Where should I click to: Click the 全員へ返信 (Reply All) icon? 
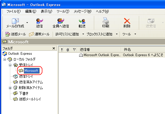point(61,21)
